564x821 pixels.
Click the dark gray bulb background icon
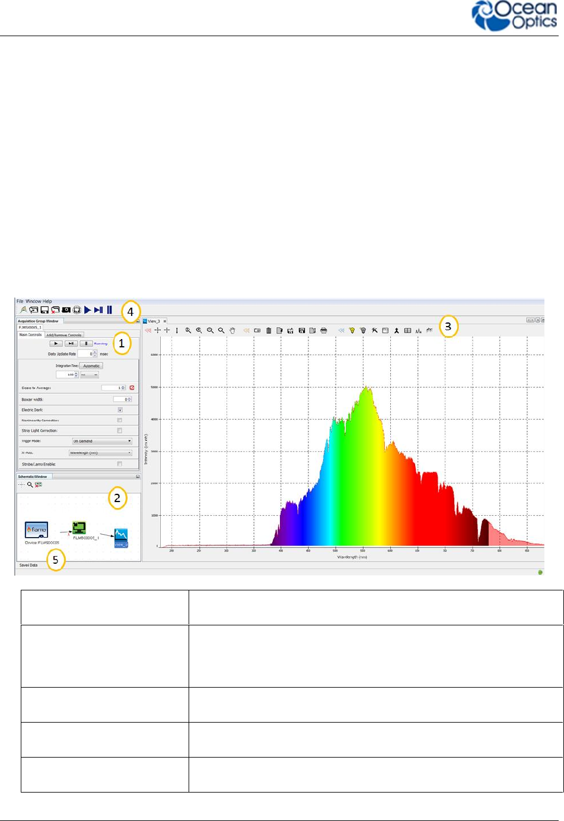[x=363, y=330]
